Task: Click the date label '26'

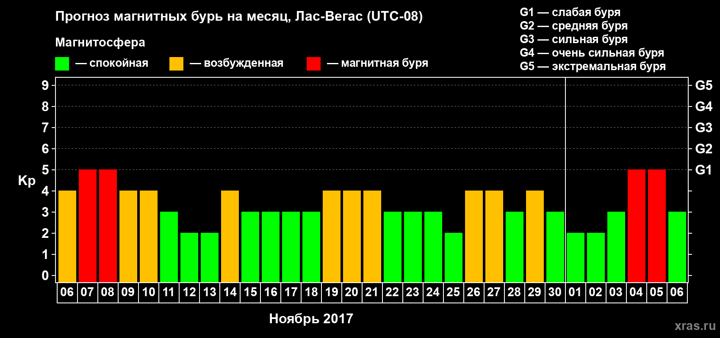Action: pyautogui.click(x=474, y=292)
